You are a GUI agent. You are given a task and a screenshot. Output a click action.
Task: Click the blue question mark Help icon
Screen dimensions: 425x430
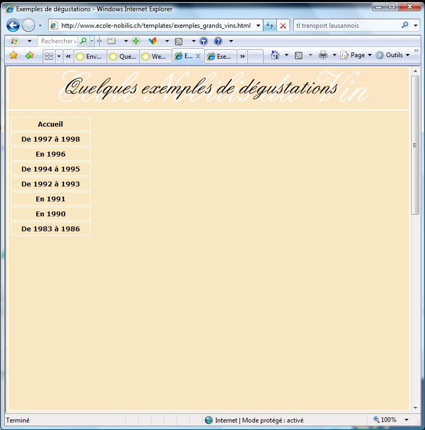(x=218, y=41)
